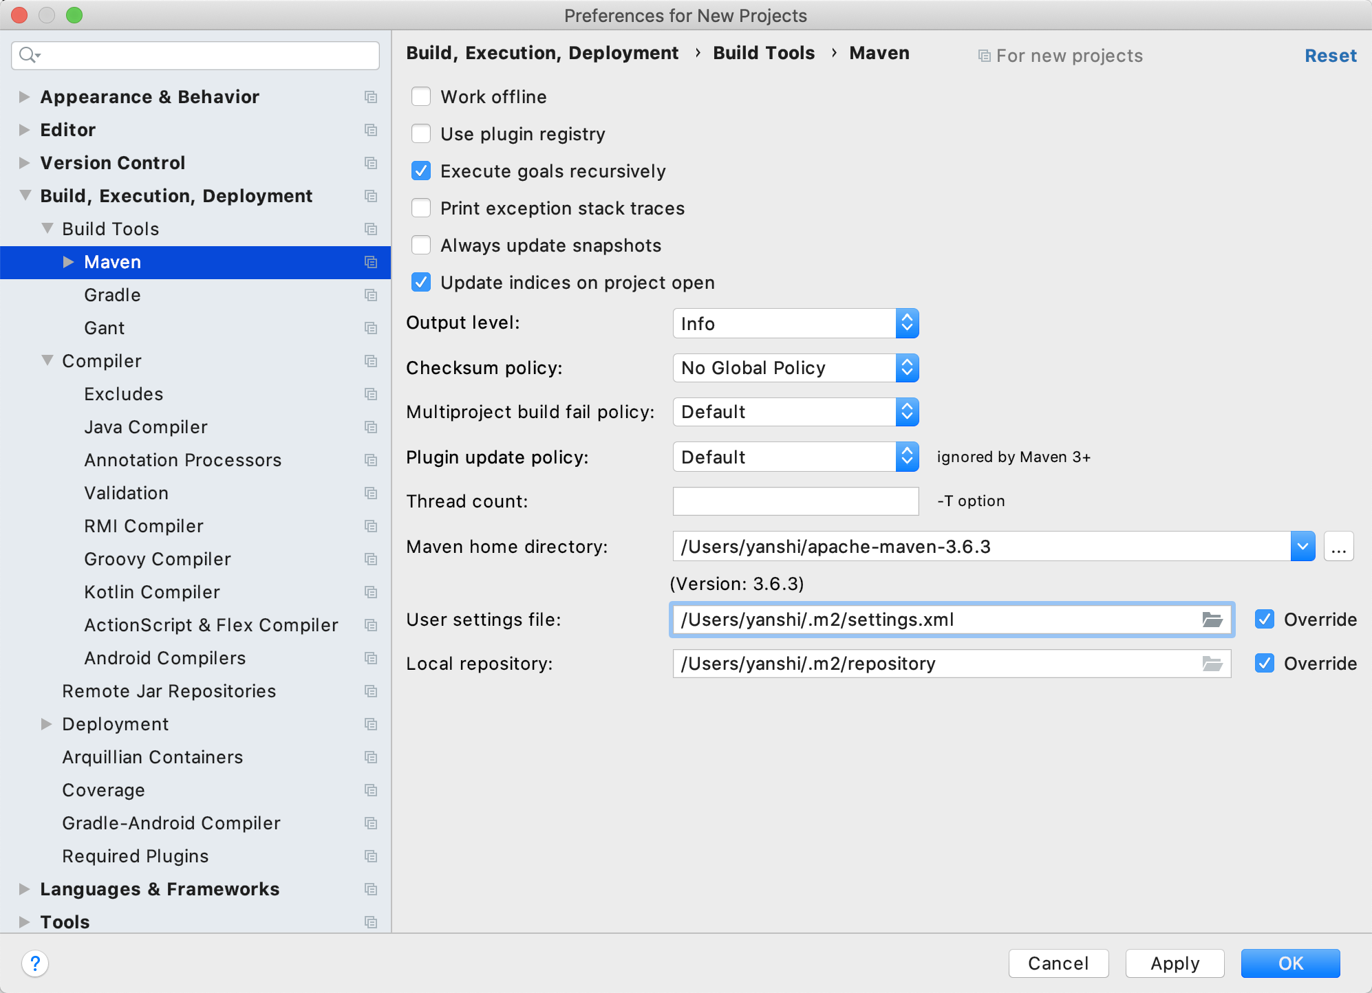Open the Plugin update policy dropdown
The image size is (1372, 993).
pyautogui.click(x=796, y=457)
